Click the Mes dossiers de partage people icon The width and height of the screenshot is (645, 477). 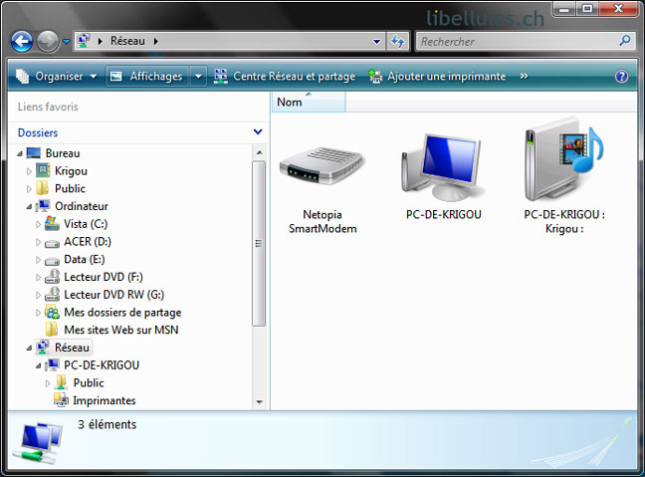click(x=52, y=313)
